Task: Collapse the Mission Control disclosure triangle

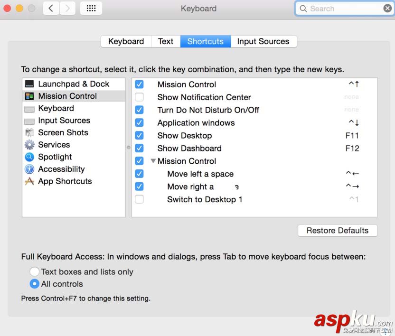Action: tap(153, 161)
